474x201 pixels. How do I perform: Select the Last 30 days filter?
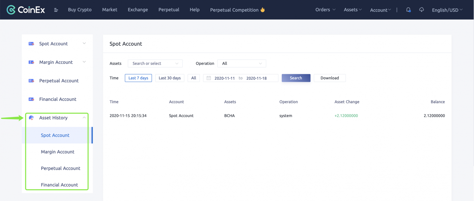(170, 78)
